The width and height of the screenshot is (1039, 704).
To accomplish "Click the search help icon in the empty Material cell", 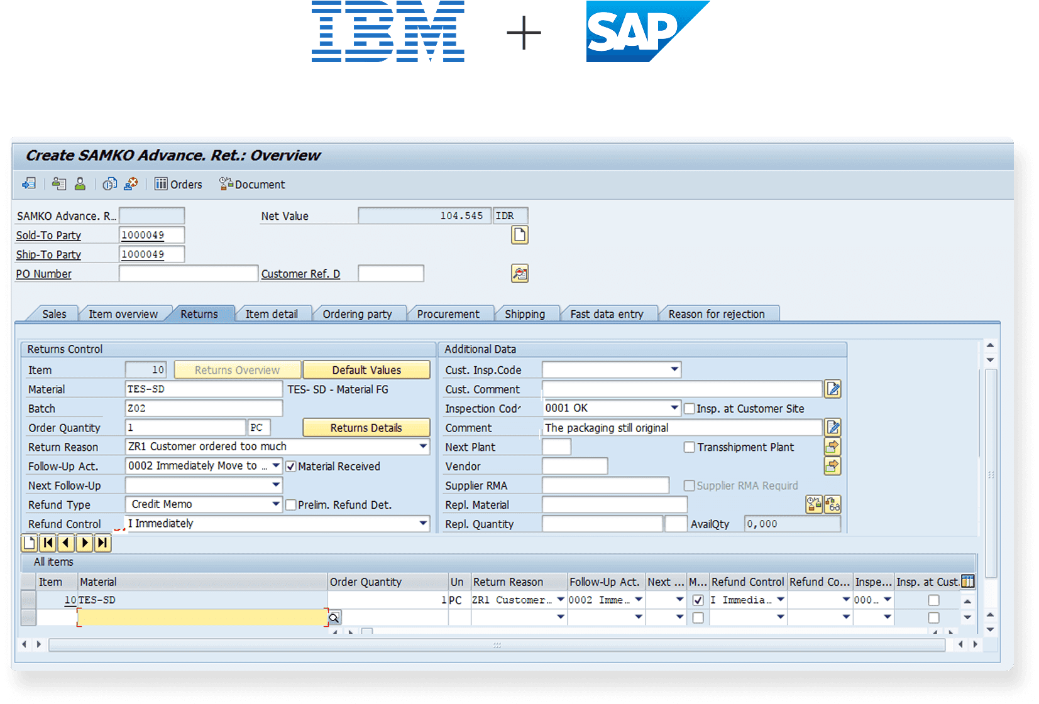I will tap(334, 618).
